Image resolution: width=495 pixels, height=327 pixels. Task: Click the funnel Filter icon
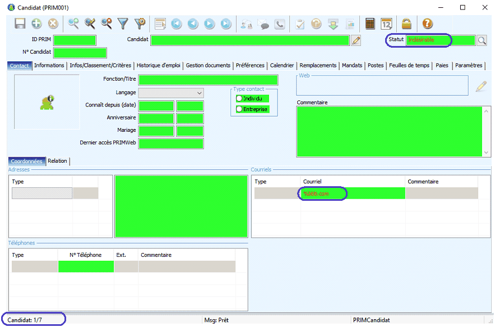coord(123,24)
